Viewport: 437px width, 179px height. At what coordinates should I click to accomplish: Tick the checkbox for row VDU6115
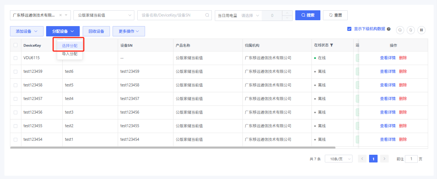pos(16,58)
